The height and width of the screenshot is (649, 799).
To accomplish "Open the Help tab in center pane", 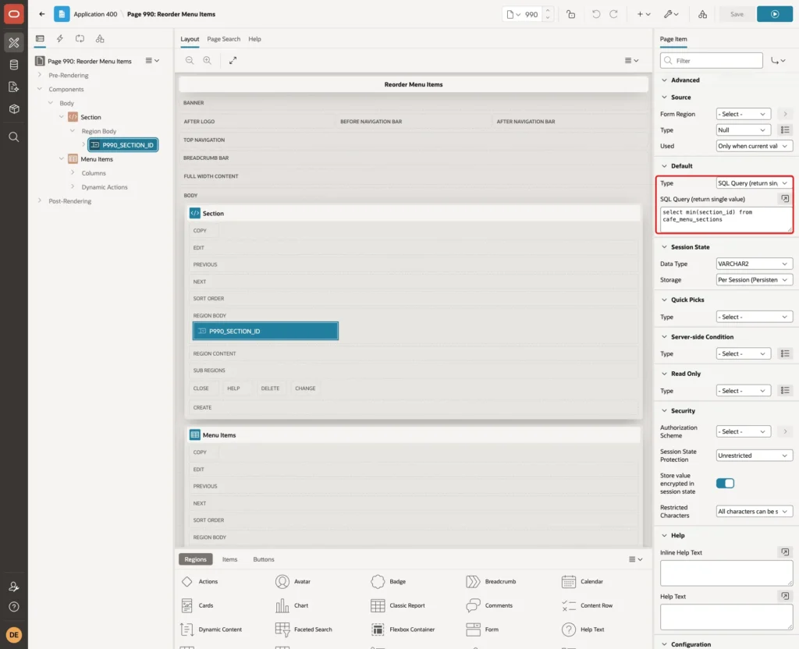I will click(254, 39).
